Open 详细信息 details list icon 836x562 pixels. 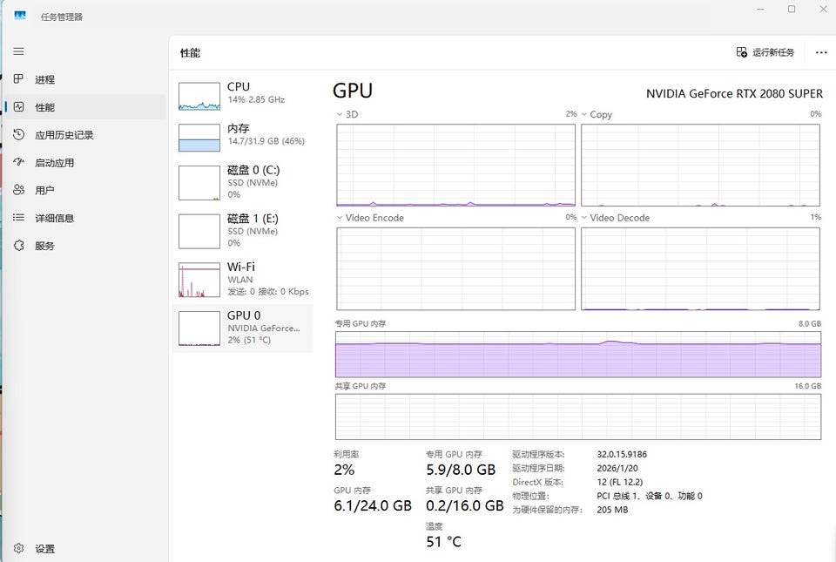(18, 218)
